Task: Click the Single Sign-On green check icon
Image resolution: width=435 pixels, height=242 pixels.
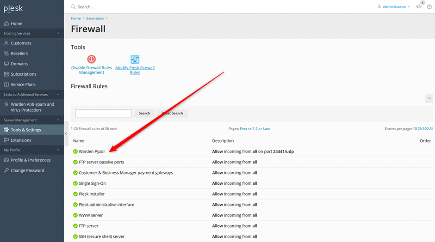Action: (75, 183)
